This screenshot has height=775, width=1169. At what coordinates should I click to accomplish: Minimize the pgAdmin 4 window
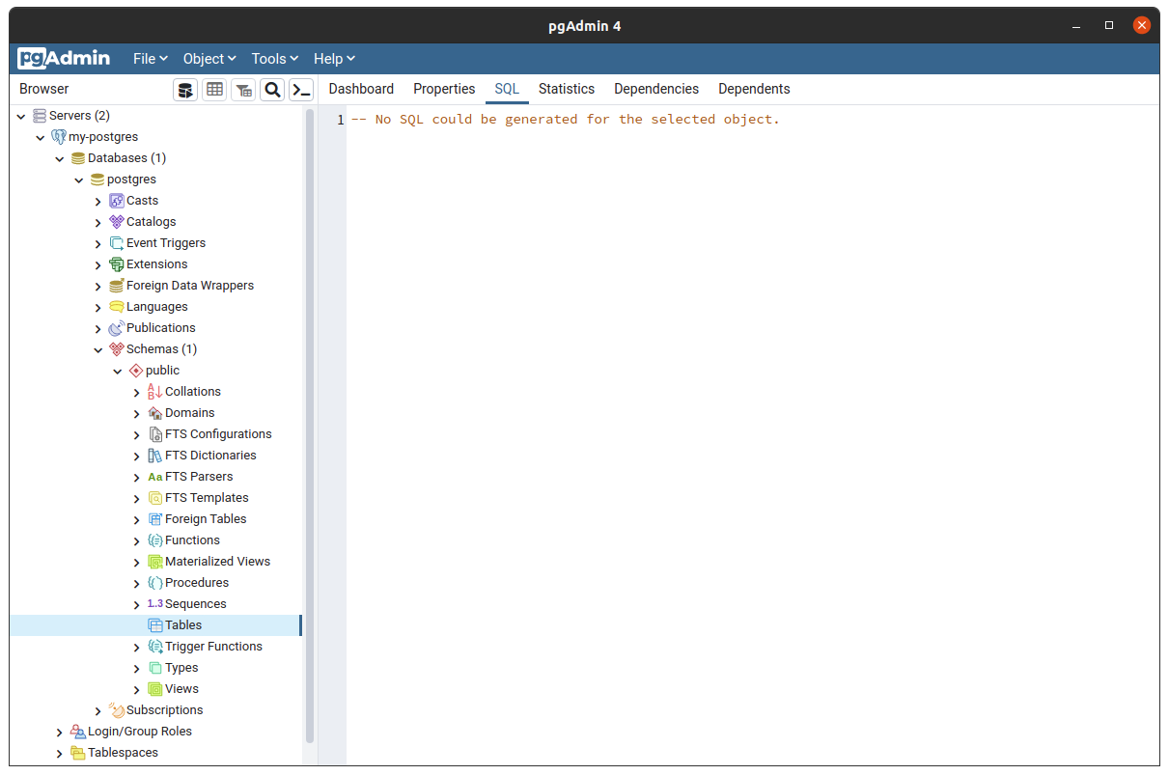1077,25
